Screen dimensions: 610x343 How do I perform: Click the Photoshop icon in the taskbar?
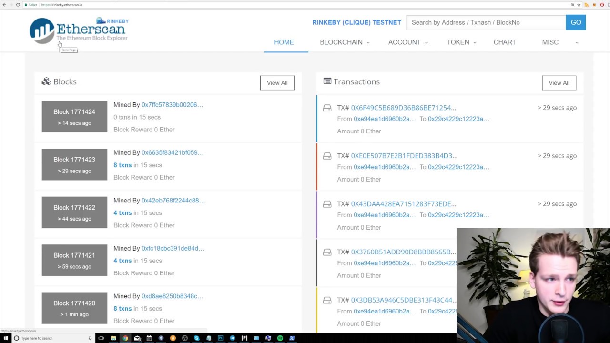[x=221, y=338]
